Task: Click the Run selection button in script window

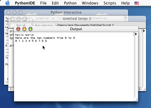Action: click(x=44, y=25)
